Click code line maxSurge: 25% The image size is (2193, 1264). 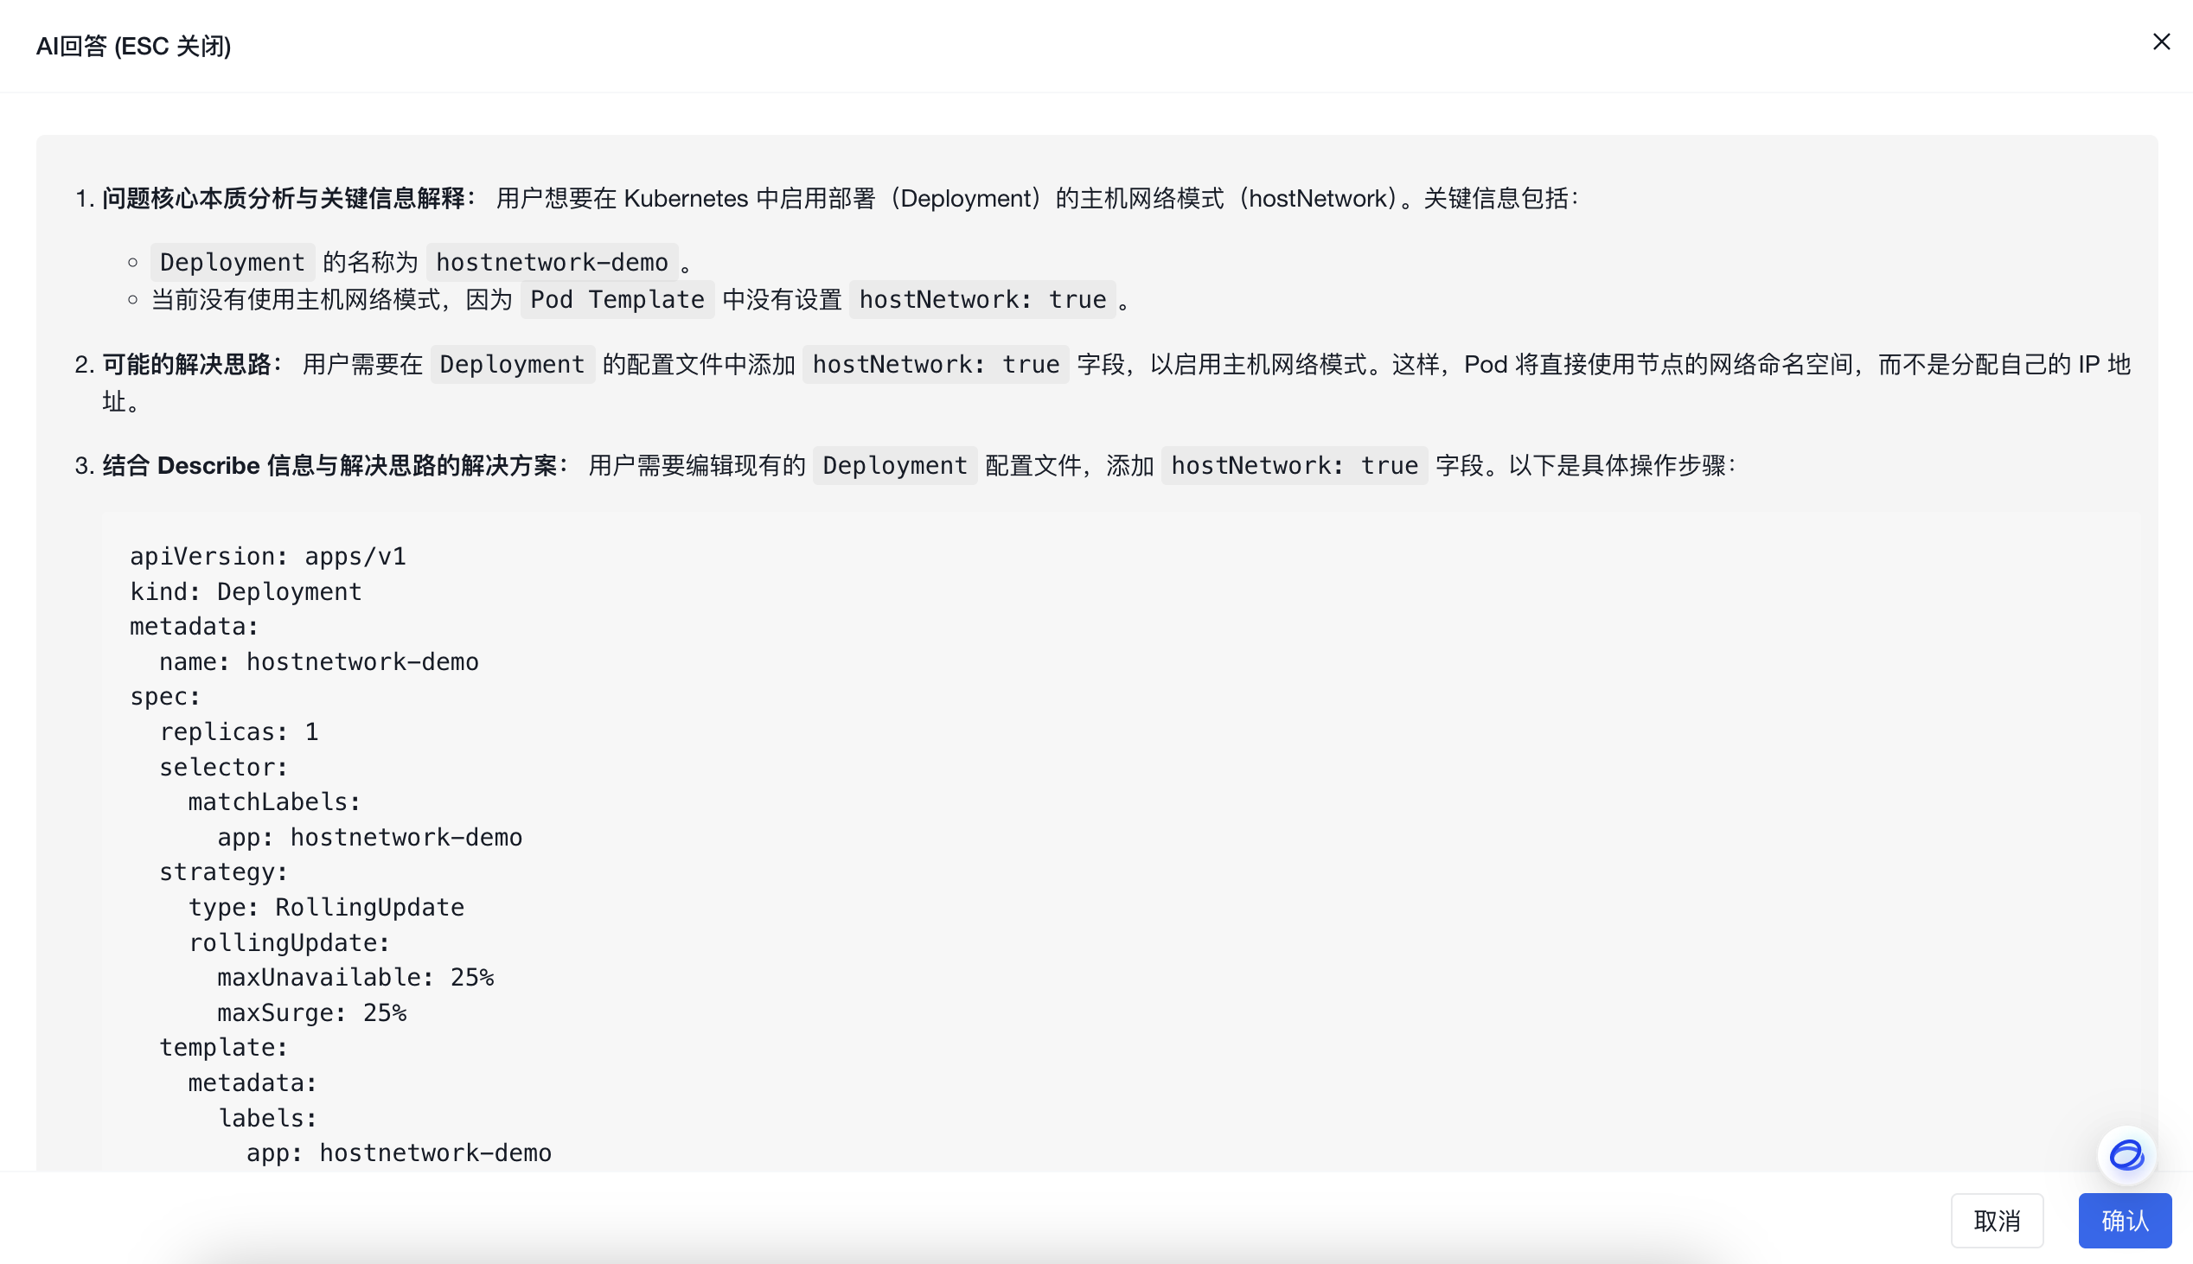311,1012
